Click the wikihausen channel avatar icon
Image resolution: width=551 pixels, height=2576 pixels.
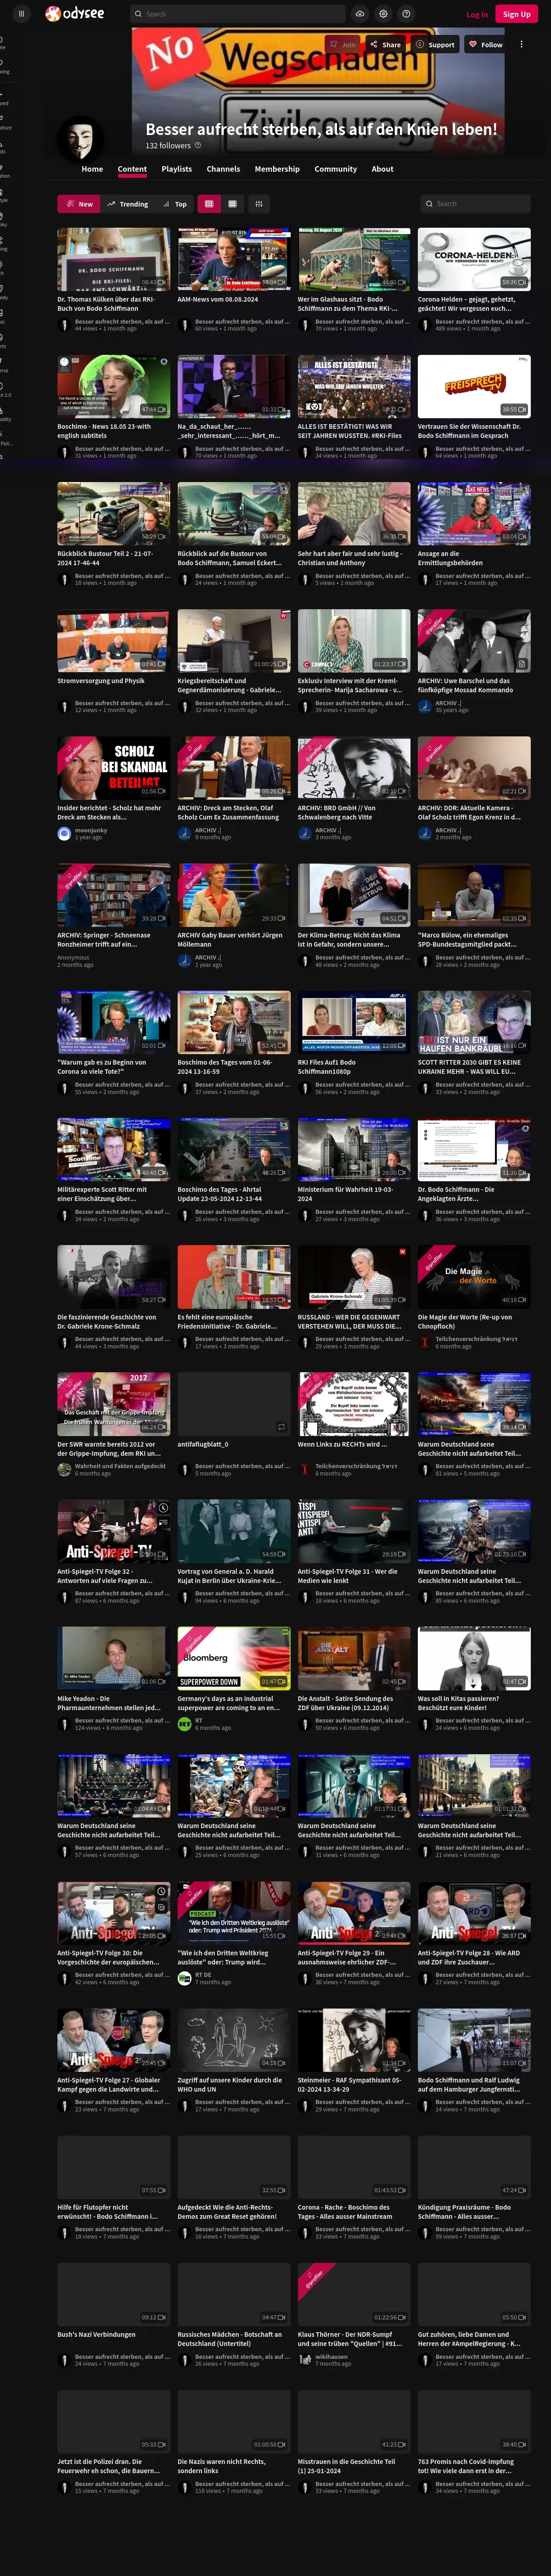point(305,2360)
